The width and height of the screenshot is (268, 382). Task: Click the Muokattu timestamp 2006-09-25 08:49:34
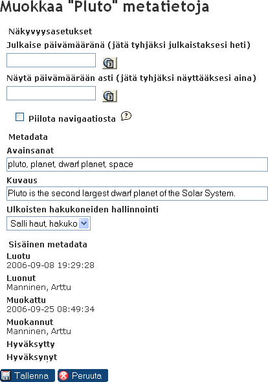pos(50,309)
